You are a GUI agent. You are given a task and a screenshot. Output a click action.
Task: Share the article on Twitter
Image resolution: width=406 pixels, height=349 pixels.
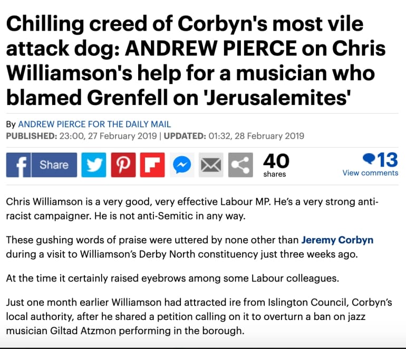tap(94, 165)
